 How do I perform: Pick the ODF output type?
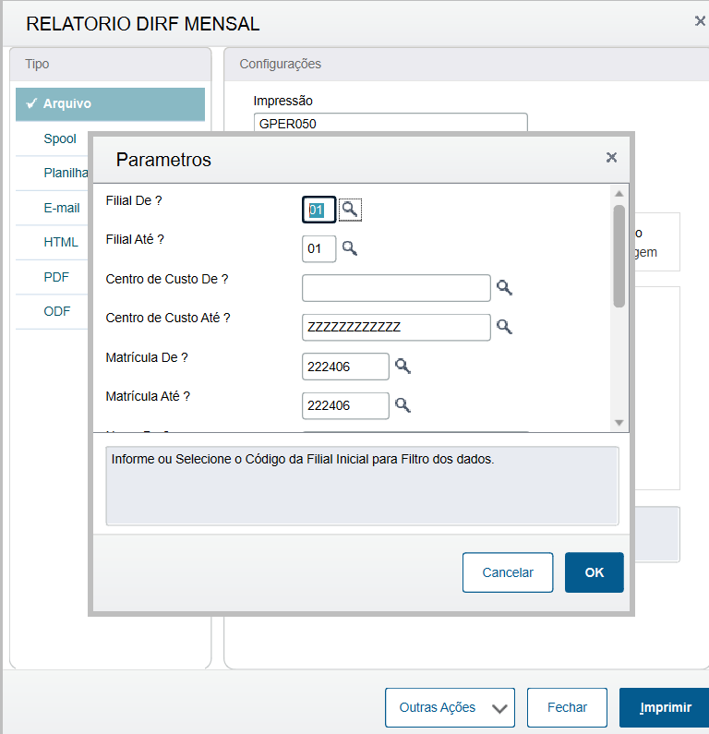pos(57,311)
